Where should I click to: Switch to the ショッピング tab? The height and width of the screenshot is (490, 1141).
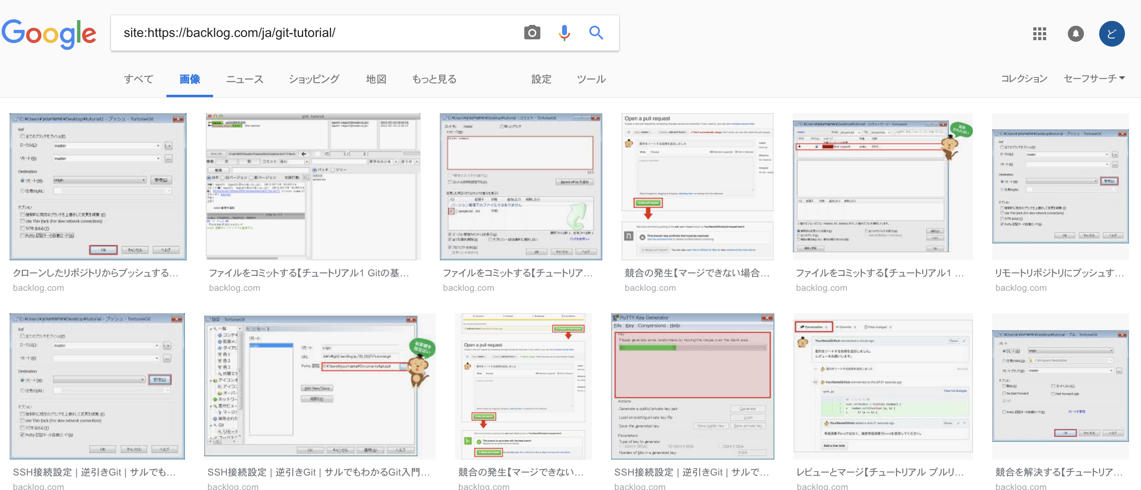pyautogui.click(x=314, y=78)
